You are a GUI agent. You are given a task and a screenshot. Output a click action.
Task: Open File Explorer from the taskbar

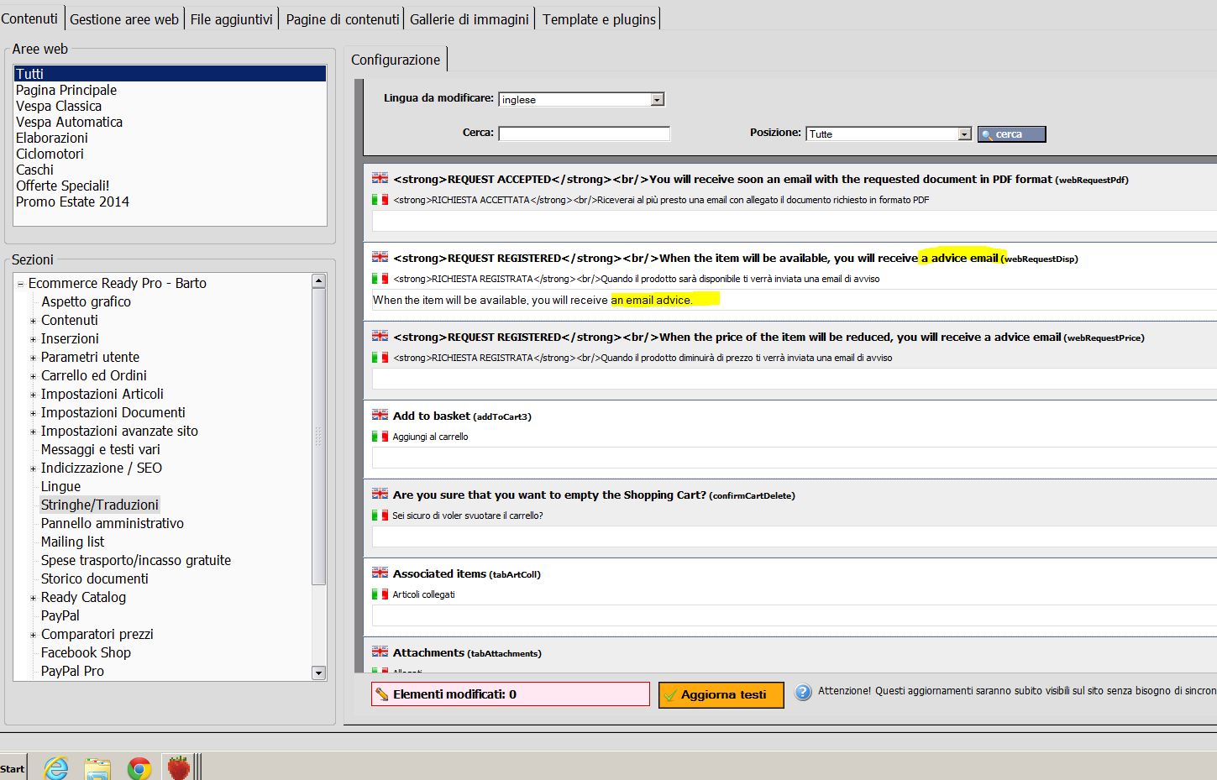pyautogui.click(x=97, y=768)
